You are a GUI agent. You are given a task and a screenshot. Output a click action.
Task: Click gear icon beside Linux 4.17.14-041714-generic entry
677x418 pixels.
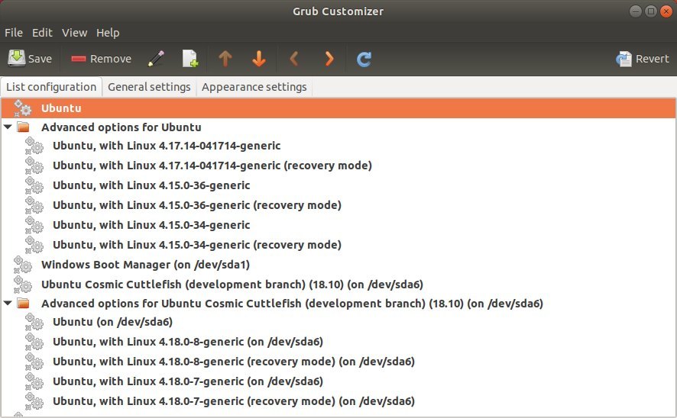click(34, 146)
